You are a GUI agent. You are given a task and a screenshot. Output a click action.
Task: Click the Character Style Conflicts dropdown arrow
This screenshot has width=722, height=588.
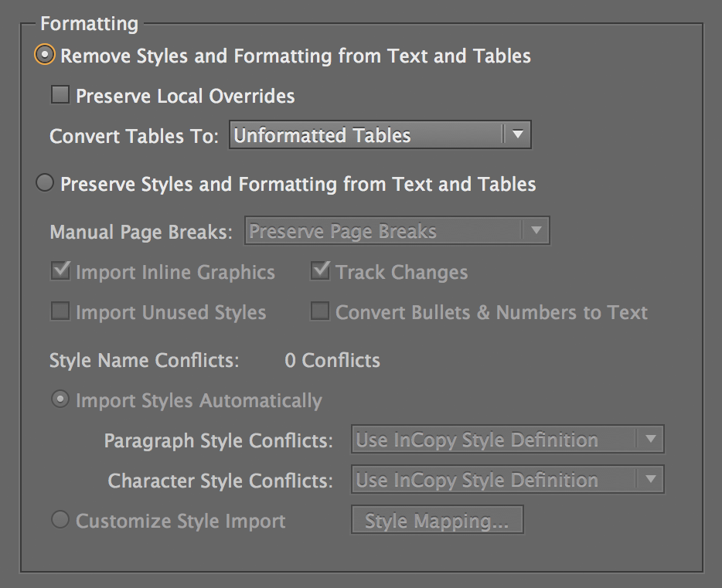pos(649,479)
